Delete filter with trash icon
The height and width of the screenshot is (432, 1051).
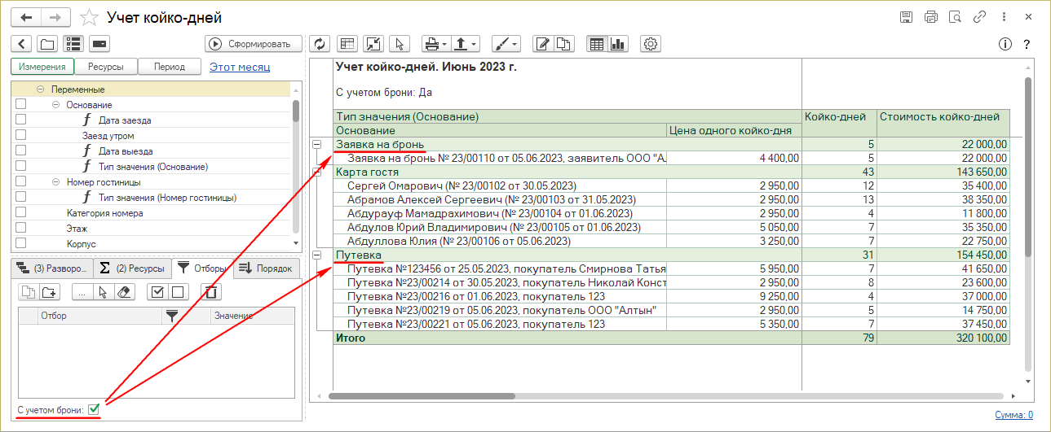tap(210, 292)
